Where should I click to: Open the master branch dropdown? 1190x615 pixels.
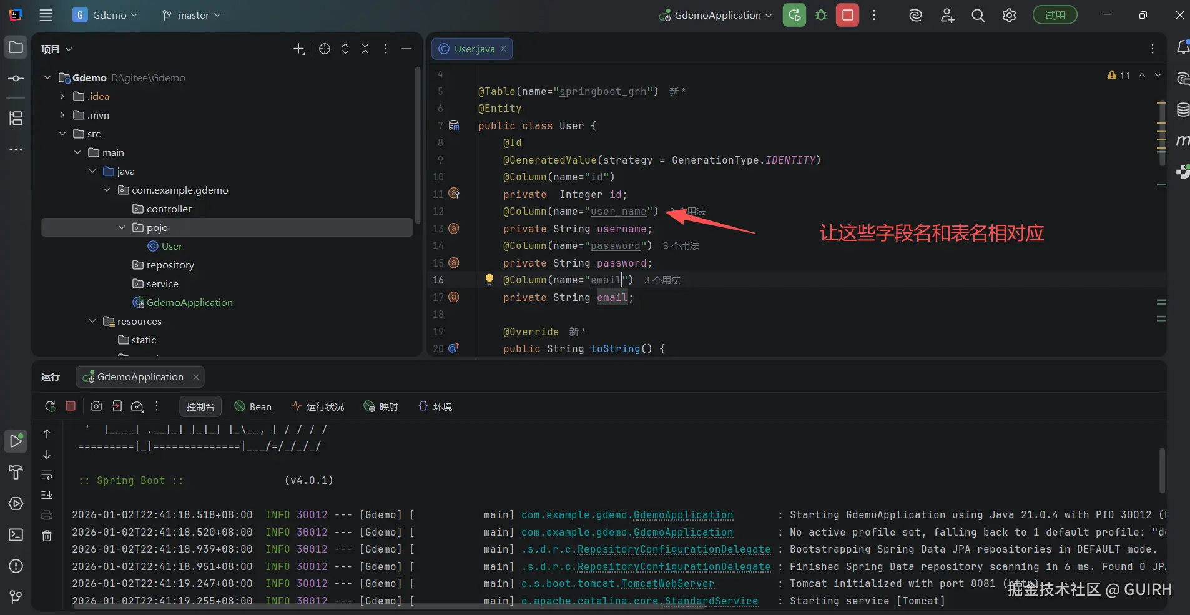point(191,15)
